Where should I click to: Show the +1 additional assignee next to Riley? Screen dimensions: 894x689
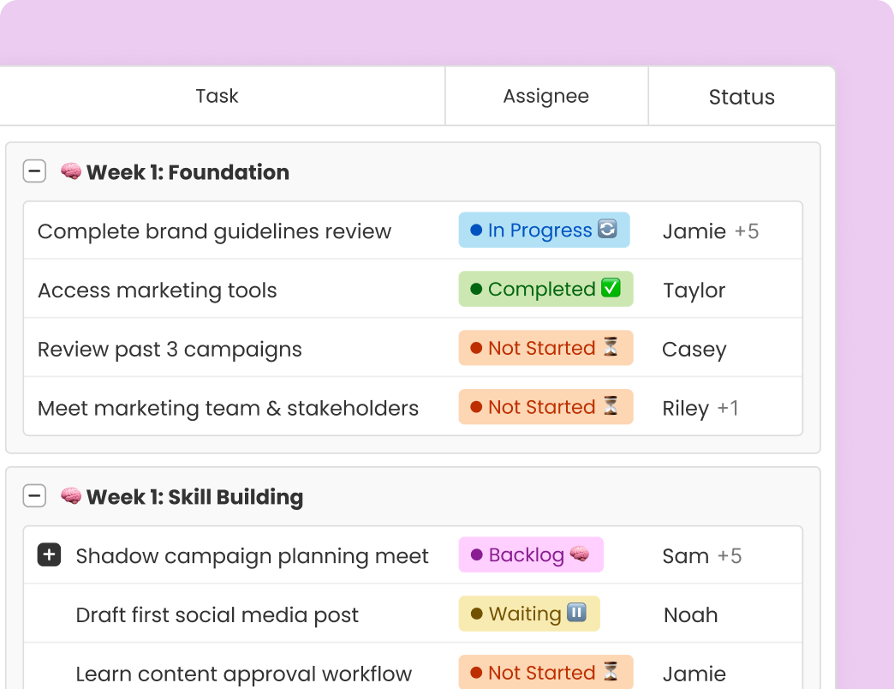pos(728,409)
